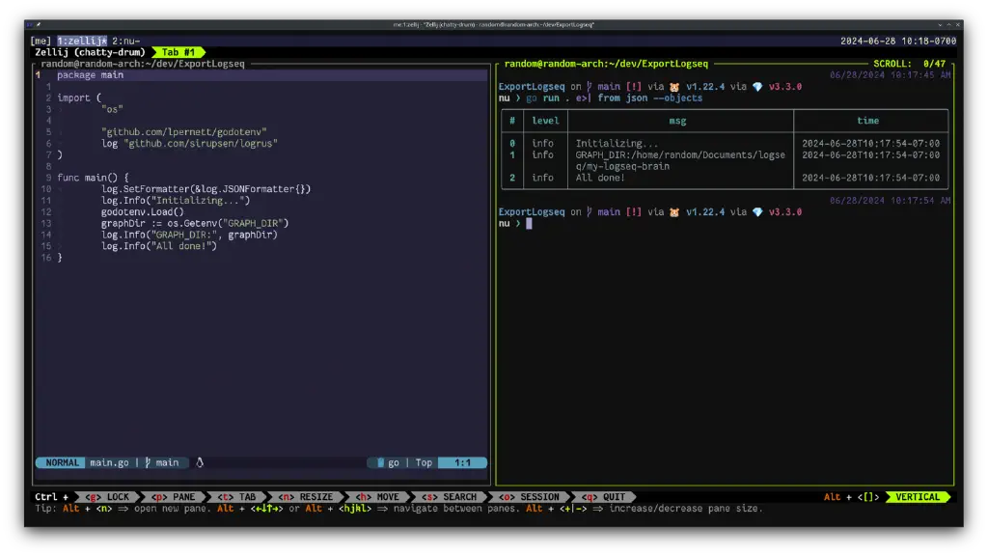The image size is (988, 556).
Task: Click the Go gopher icon in first prompt
Action: pyautogui.click(x=674, y=87)
